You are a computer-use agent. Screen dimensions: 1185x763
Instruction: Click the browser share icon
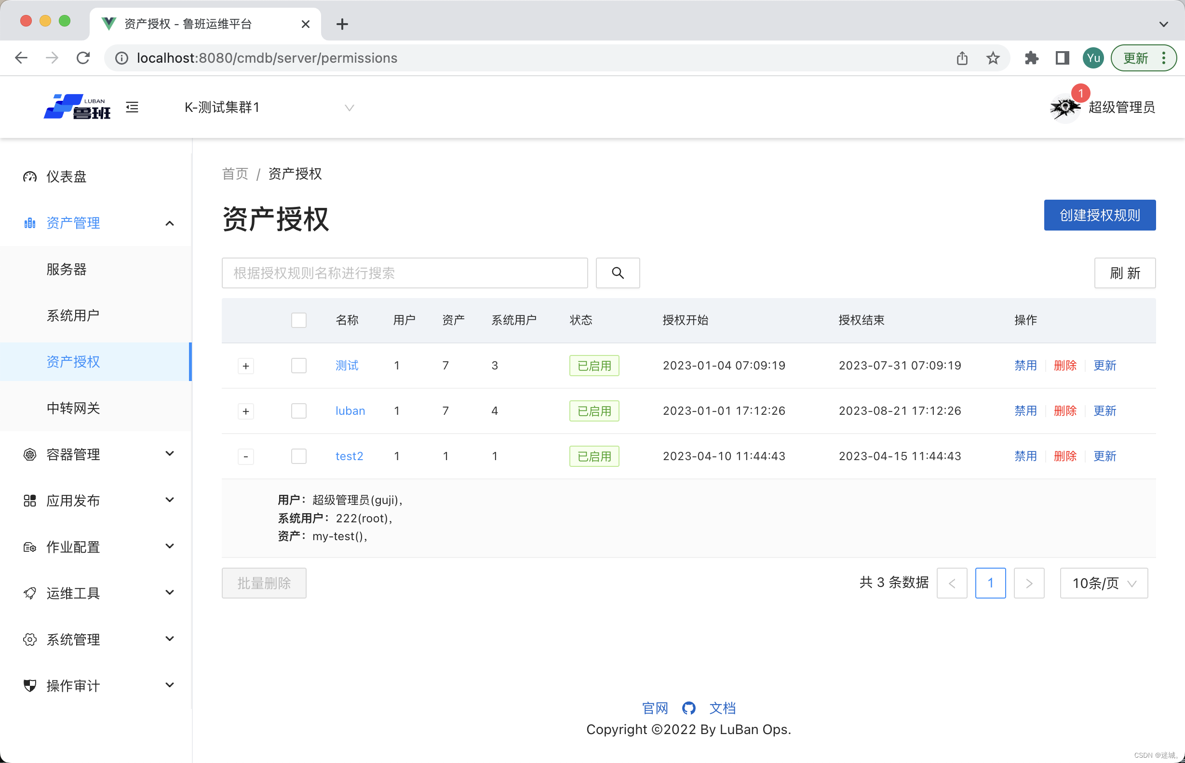coord(962,58)
